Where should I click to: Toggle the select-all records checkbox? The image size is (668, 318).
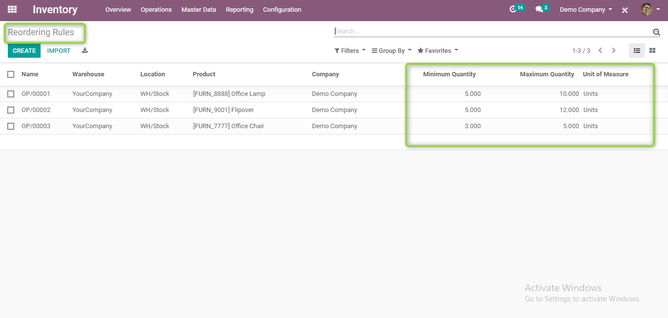(11, 74)
